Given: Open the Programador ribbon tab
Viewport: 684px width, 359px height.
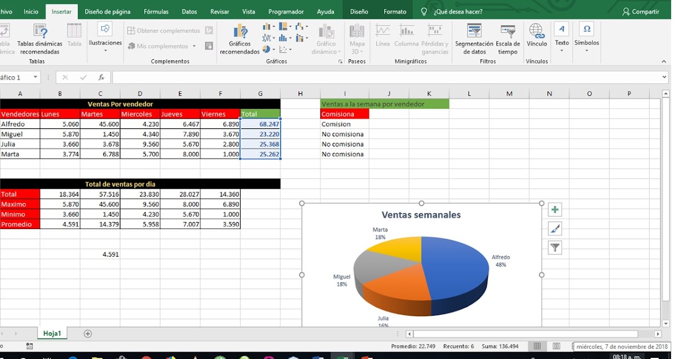Looking at the screenshot, I should pos(286,11).
